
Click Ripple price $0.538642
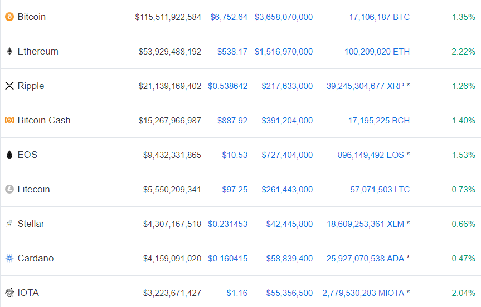[x=227, y=86]
